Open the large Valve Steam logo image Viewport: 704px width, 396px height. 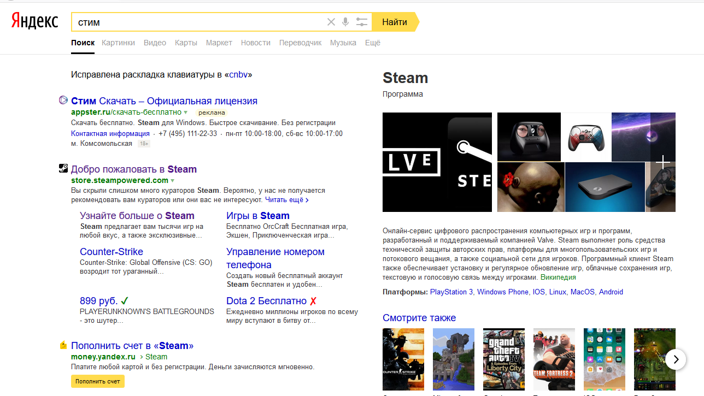[437, 162]
